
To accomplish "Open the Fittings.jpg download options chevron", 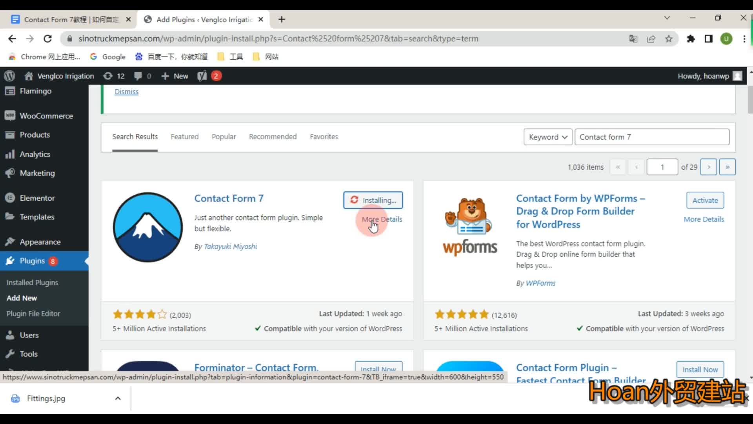I will [x=118, y=398].
